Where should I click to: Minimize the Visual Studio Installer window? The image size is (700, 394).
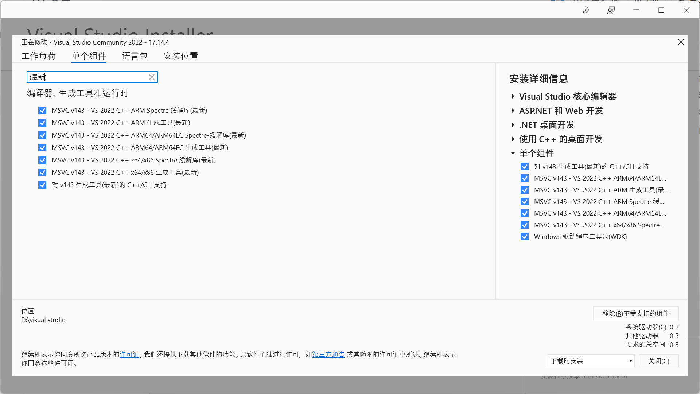click(636, 10)
